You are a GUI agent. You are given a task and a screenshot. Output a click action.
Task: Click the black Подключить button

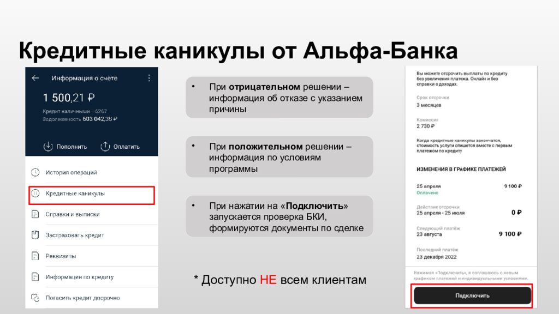point(472,295)
